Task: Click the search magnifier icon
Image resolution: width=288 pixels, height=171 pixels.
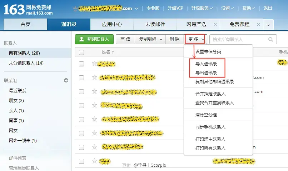Action: [270, 39]
